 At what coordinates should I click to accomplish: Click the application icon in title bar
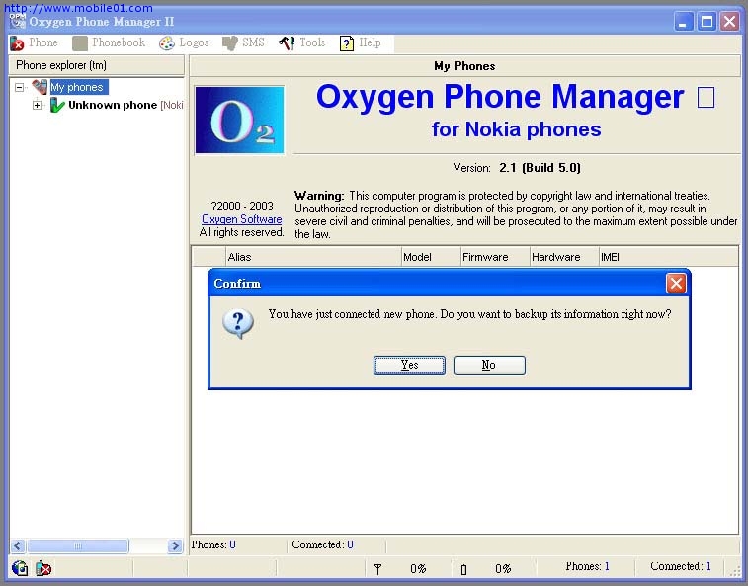pos(18,21)
